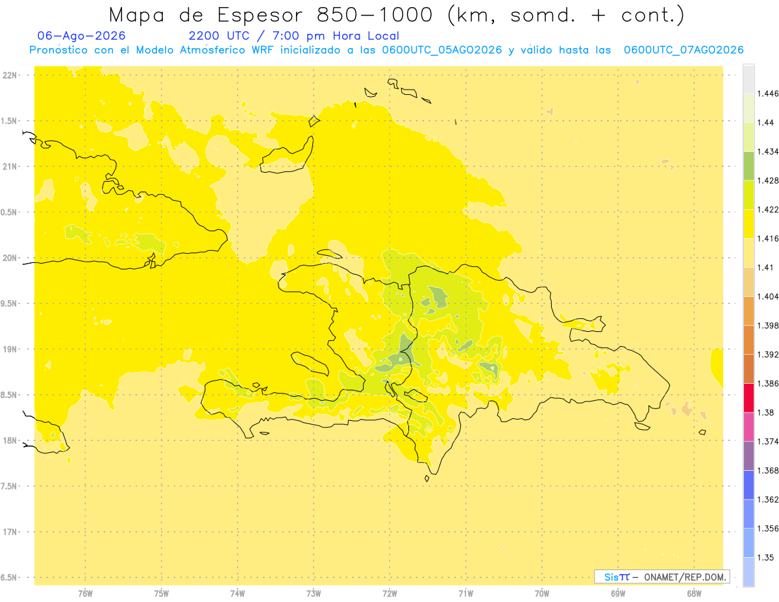
Task: Click the 74W longitude label
Action: coord(238,594)
